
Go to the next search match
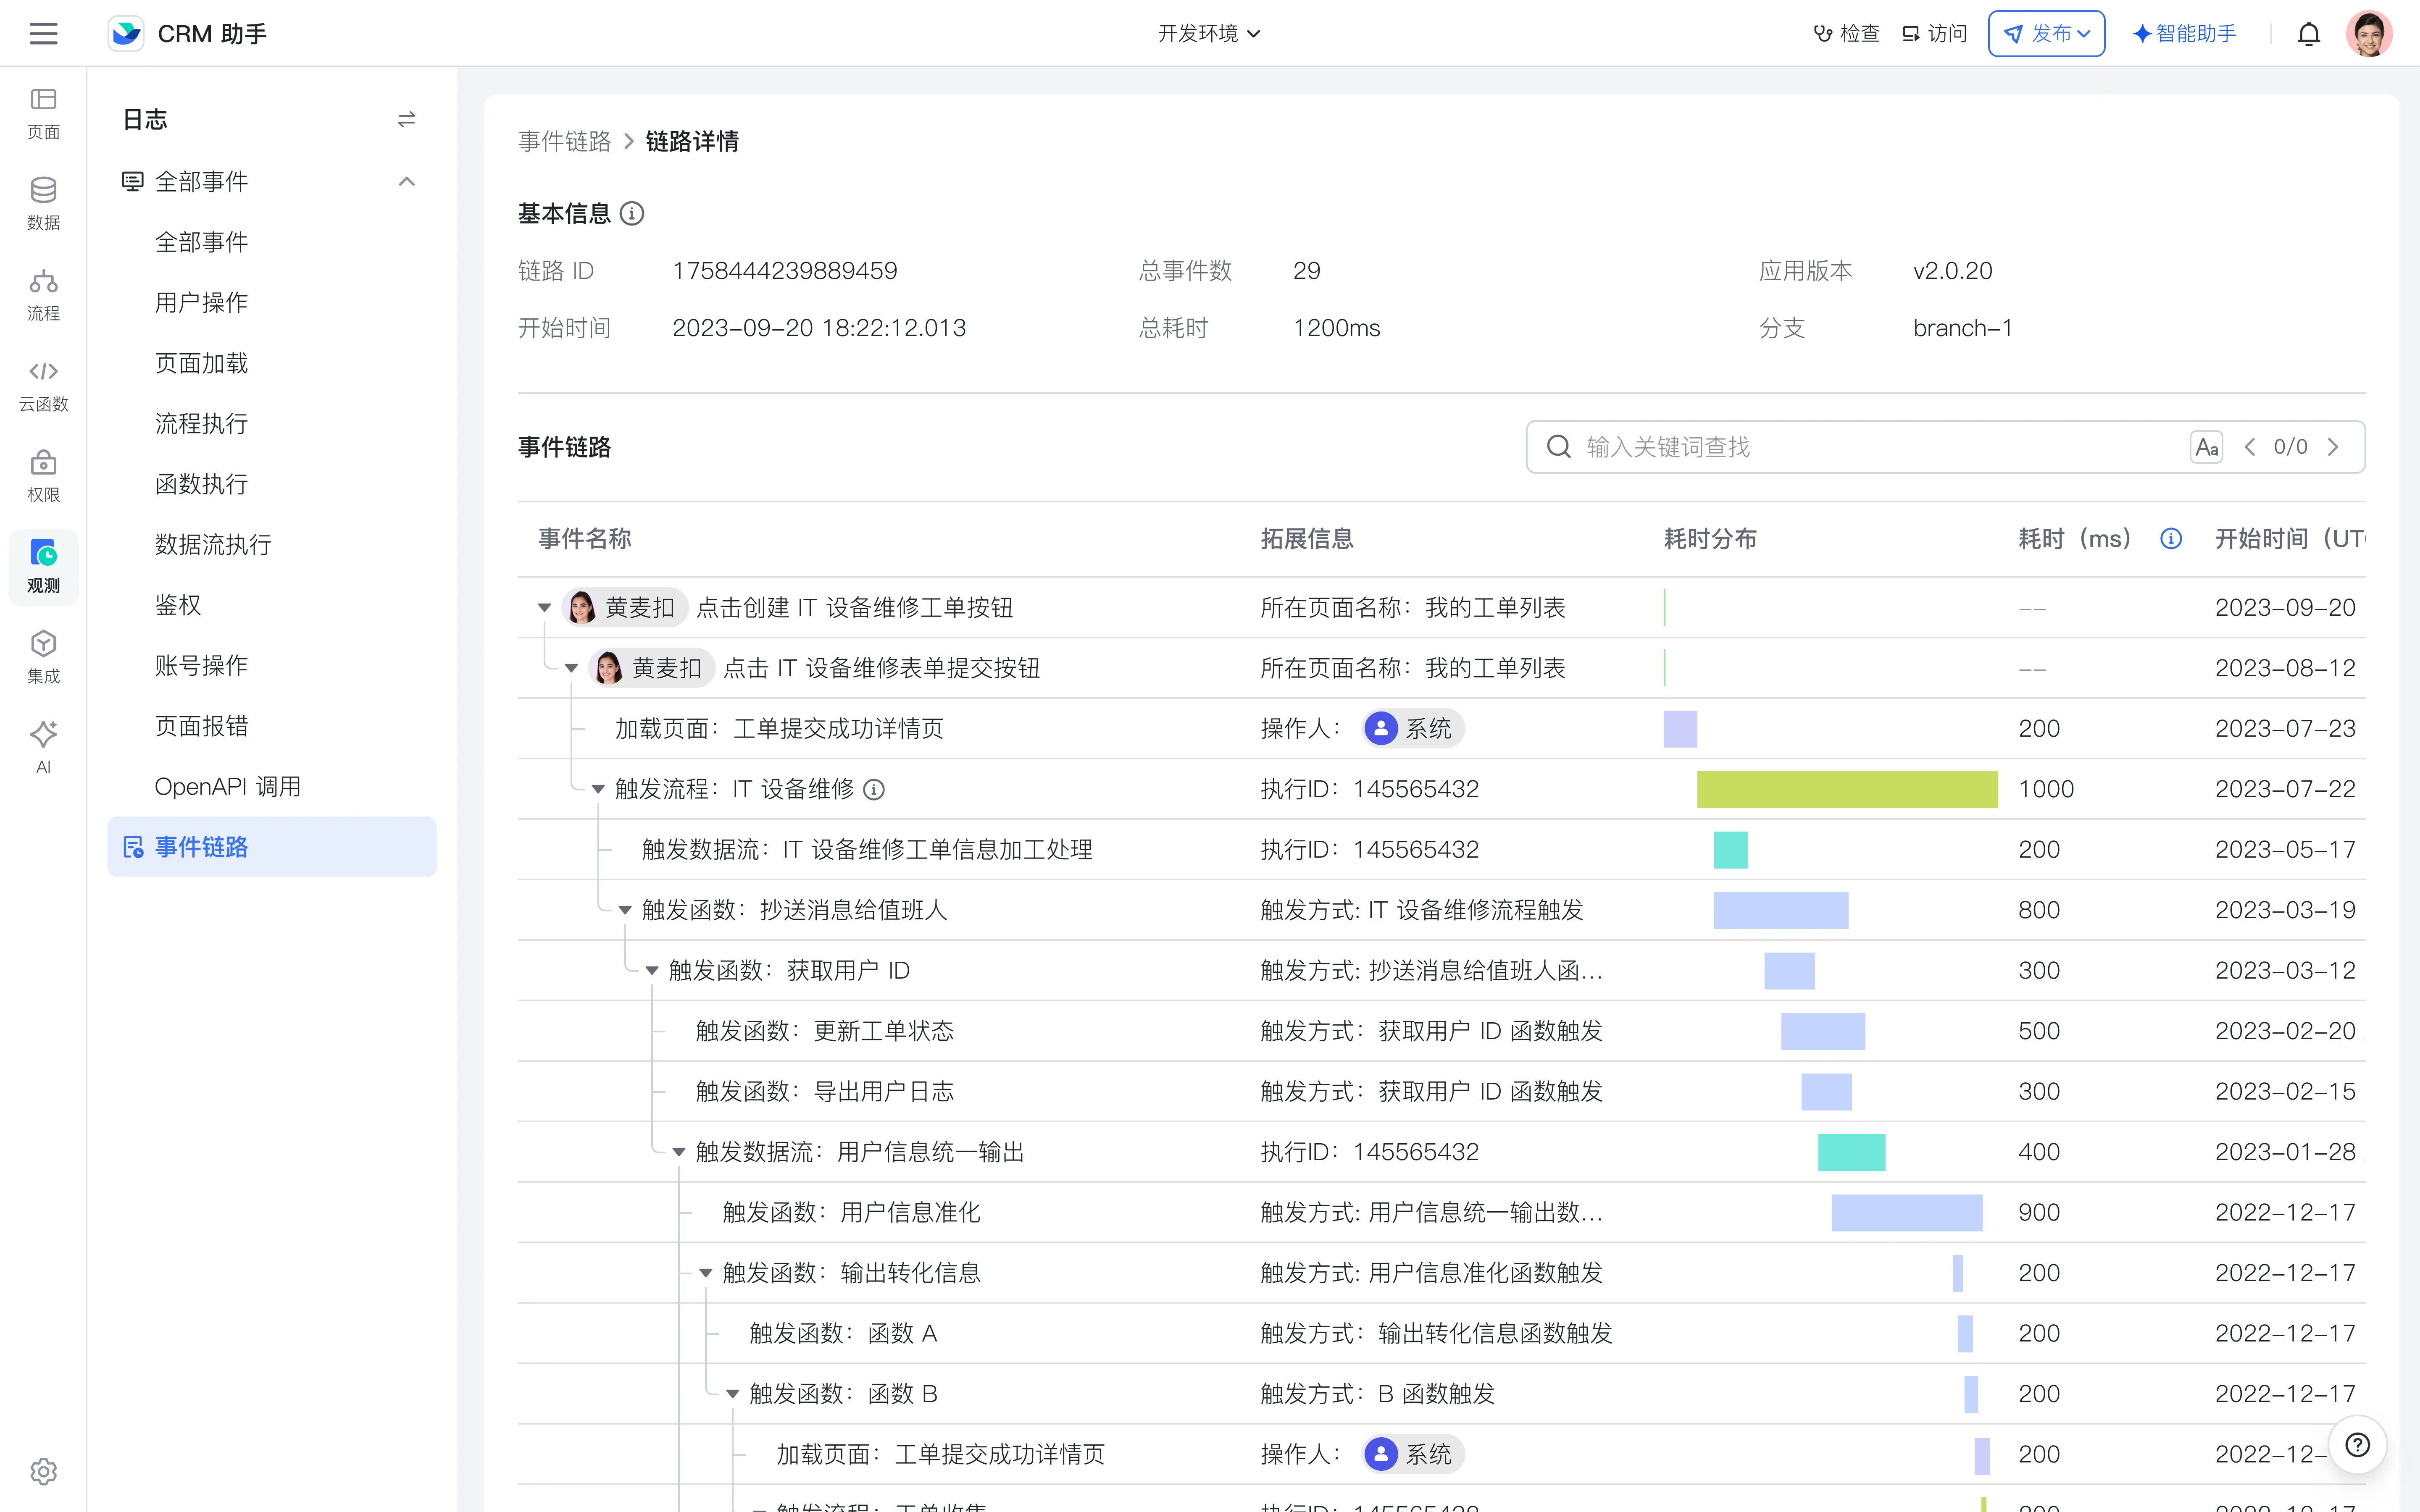pyautogui.click(x=2333, y=447)
